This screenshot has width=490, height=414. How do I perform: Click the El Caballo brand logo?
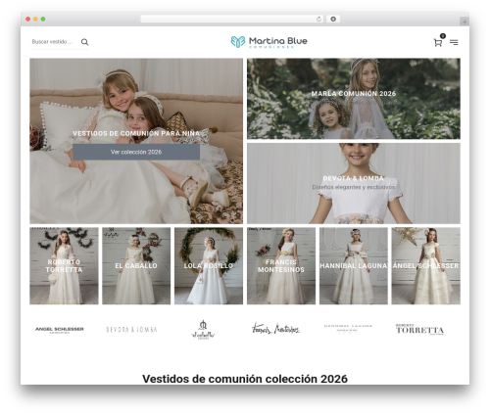pos(203,330)
